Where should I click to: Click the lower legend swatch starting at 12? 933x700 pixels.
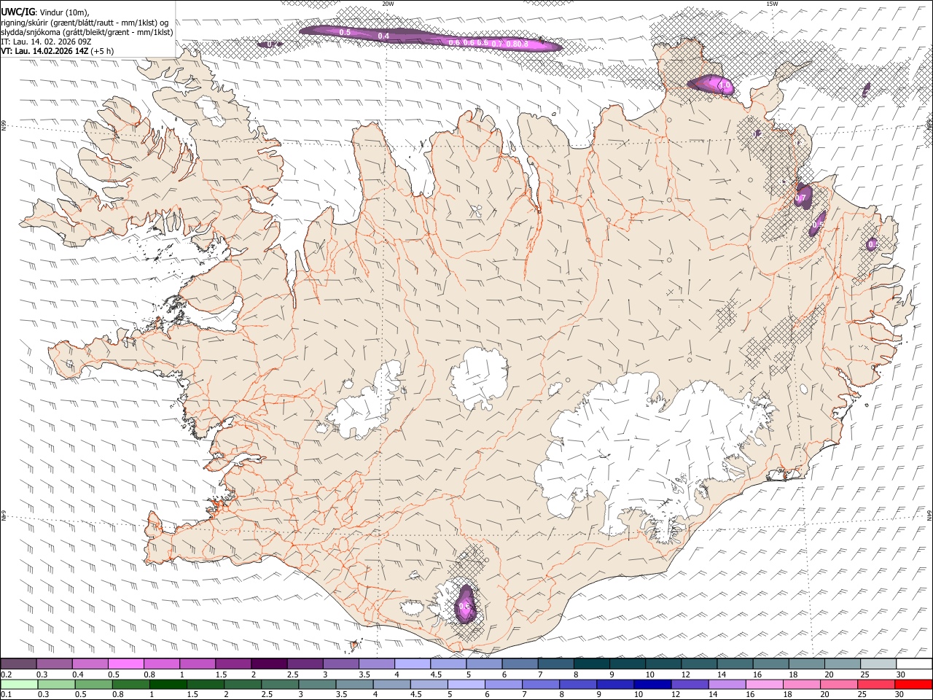point(690,684)
